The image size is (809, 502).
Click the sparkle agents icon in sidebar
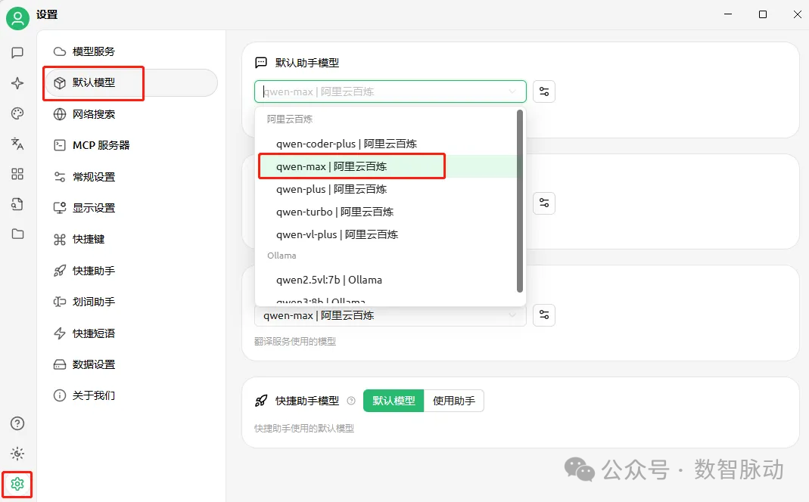[17, 83]
